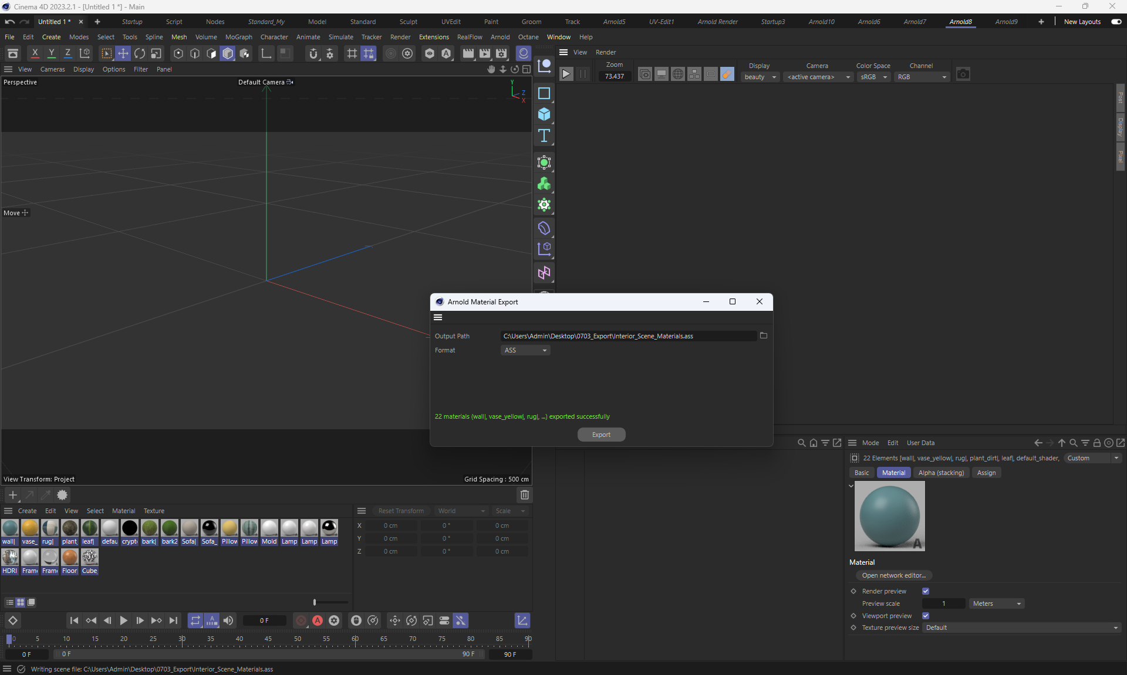Viewport: 1127px width, 675px height.
Task: Open the Display beauty dropdown
Action: point(760,77)
